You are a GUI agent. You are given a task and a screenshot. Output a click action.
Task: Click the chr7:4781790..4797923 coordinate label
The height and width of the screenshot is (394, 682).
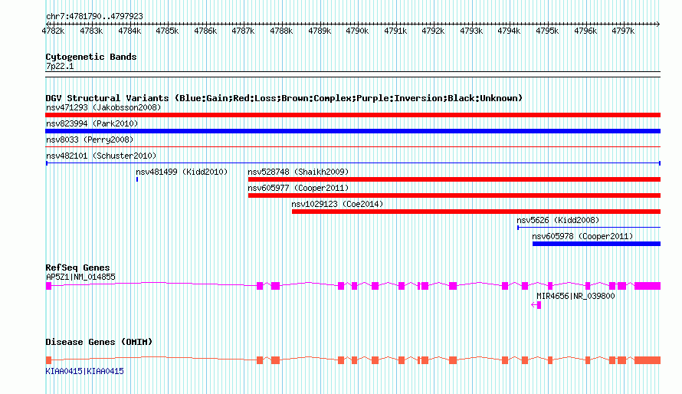pyautogui.click(x=94, y=16)
